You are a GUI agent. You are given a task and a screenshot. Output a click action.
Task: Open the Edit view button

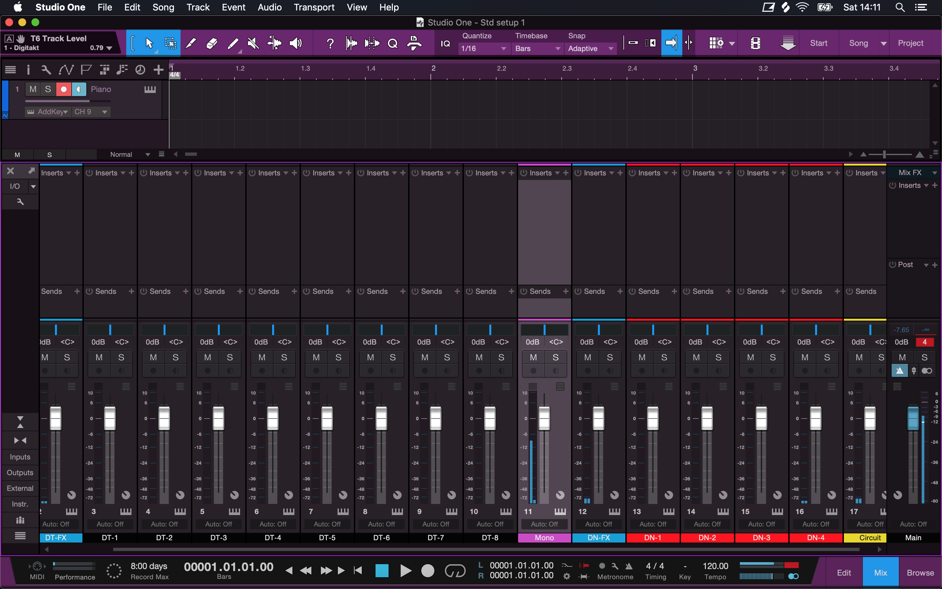[844, 572]
